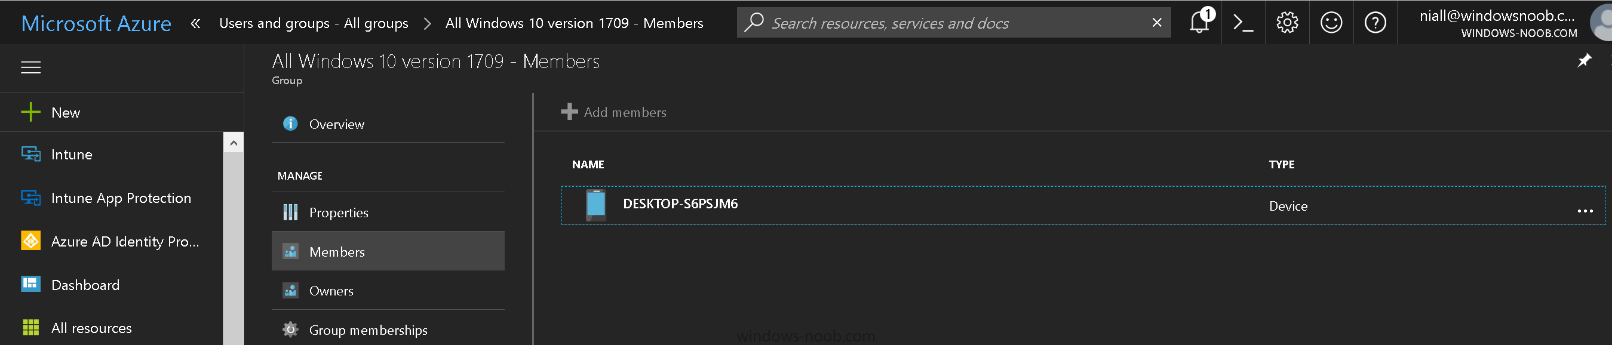The image size is (1612, 345).
Task: Open the portal settings gear
Action: (1287, 23)
